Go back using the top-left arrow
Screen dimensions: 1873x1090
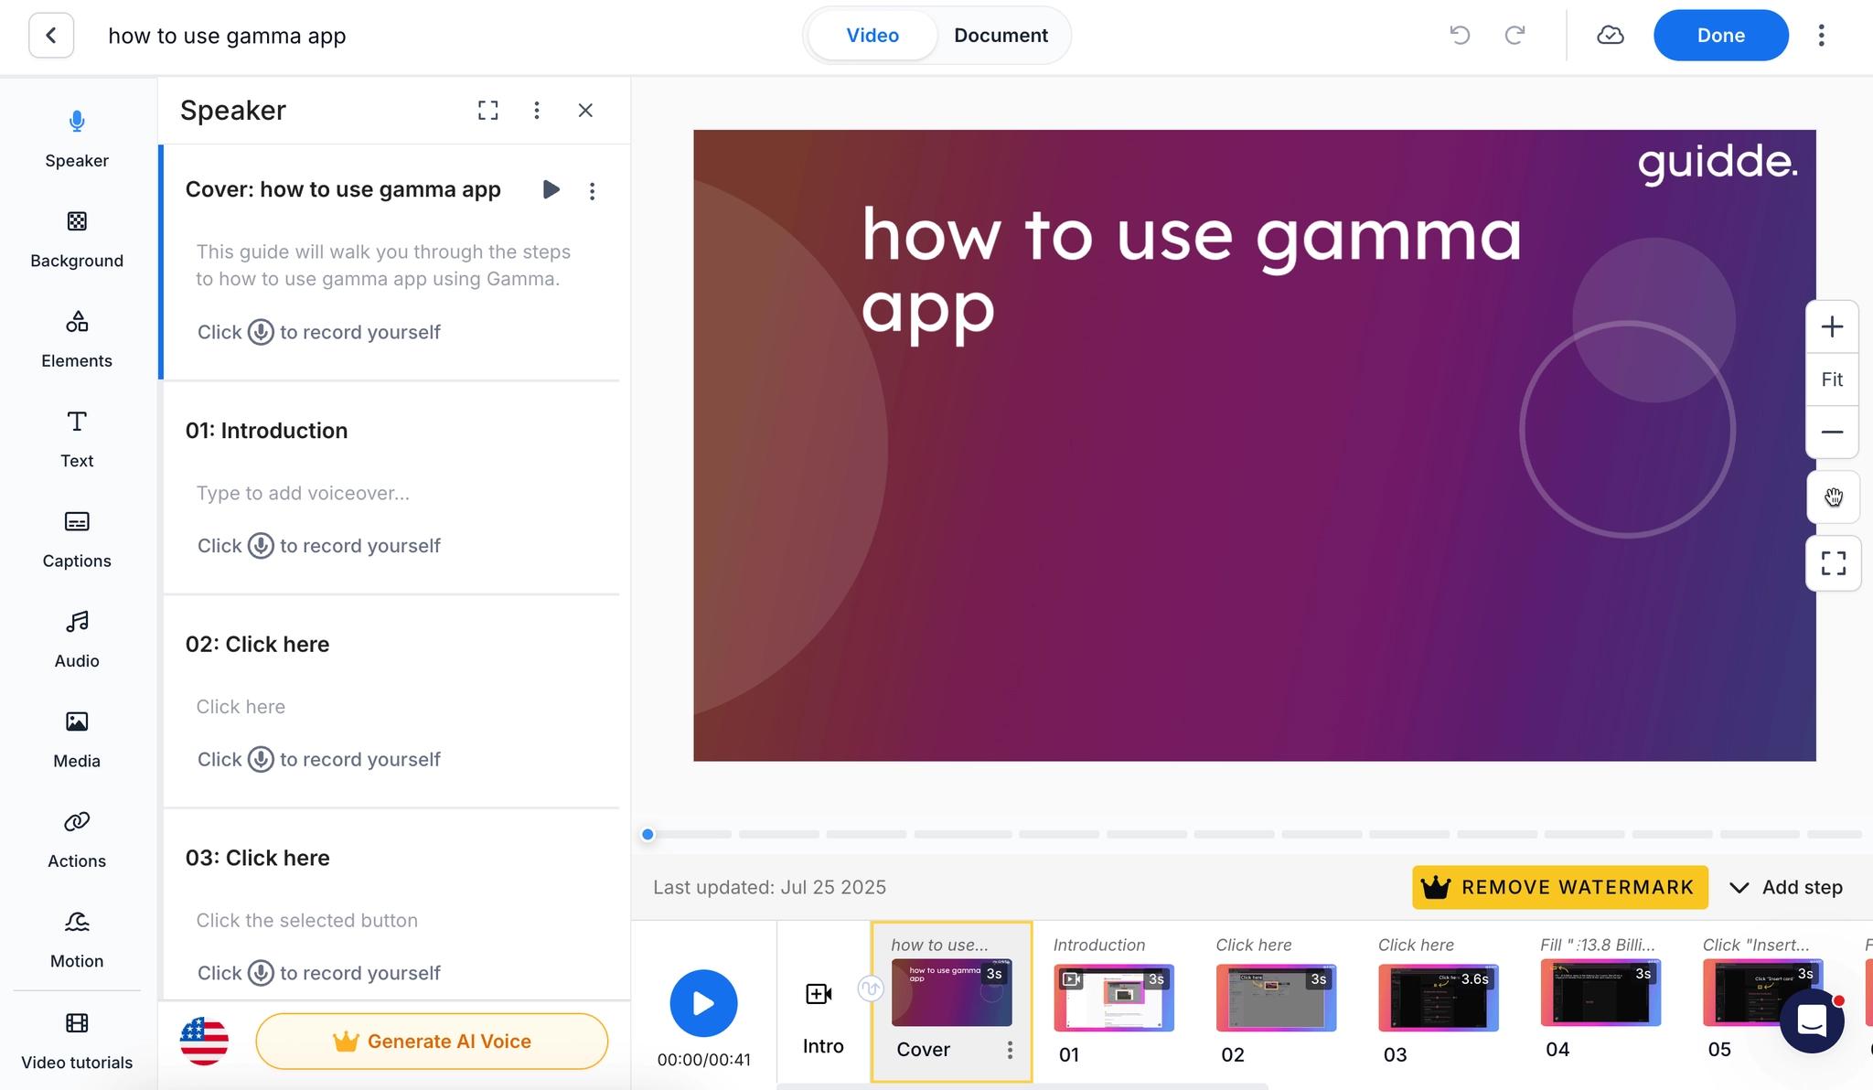[51, 36]
